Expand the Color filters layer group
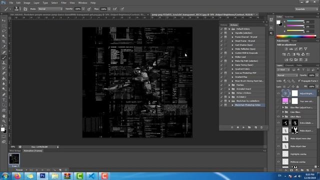The width and height of the screenshot is (320, 180). pos(283,112)
